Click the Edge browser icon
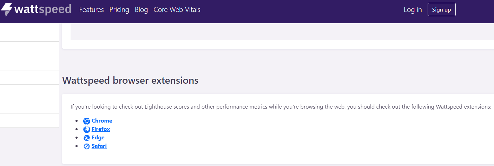 click(87, 138)
